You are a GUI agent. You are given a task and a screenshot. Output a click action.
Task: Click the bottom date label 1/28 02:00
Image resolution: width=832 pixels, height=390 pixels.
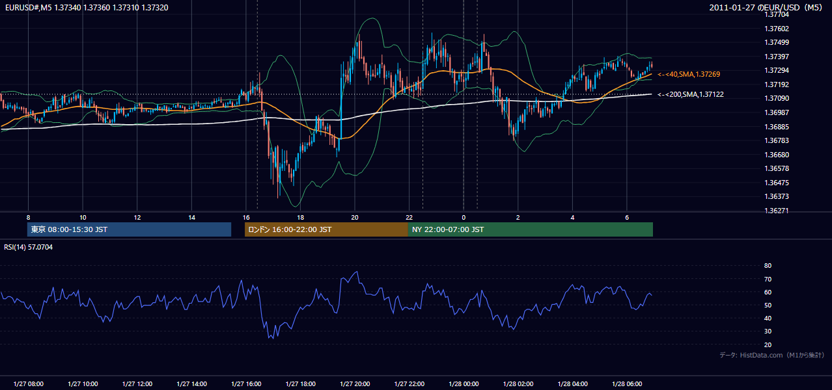pos(518,384)
